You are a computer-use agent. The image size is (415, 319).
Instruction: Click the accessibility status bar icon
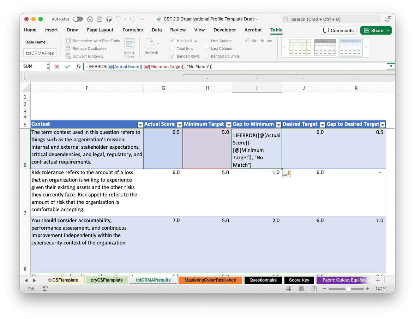pyautogui.click(x=46, y=289)
